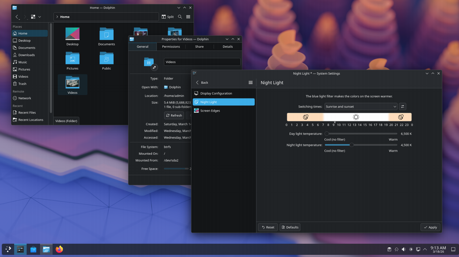
Task: Open the clock showing 9:13 AM
Action: click(x=438, y=249)
